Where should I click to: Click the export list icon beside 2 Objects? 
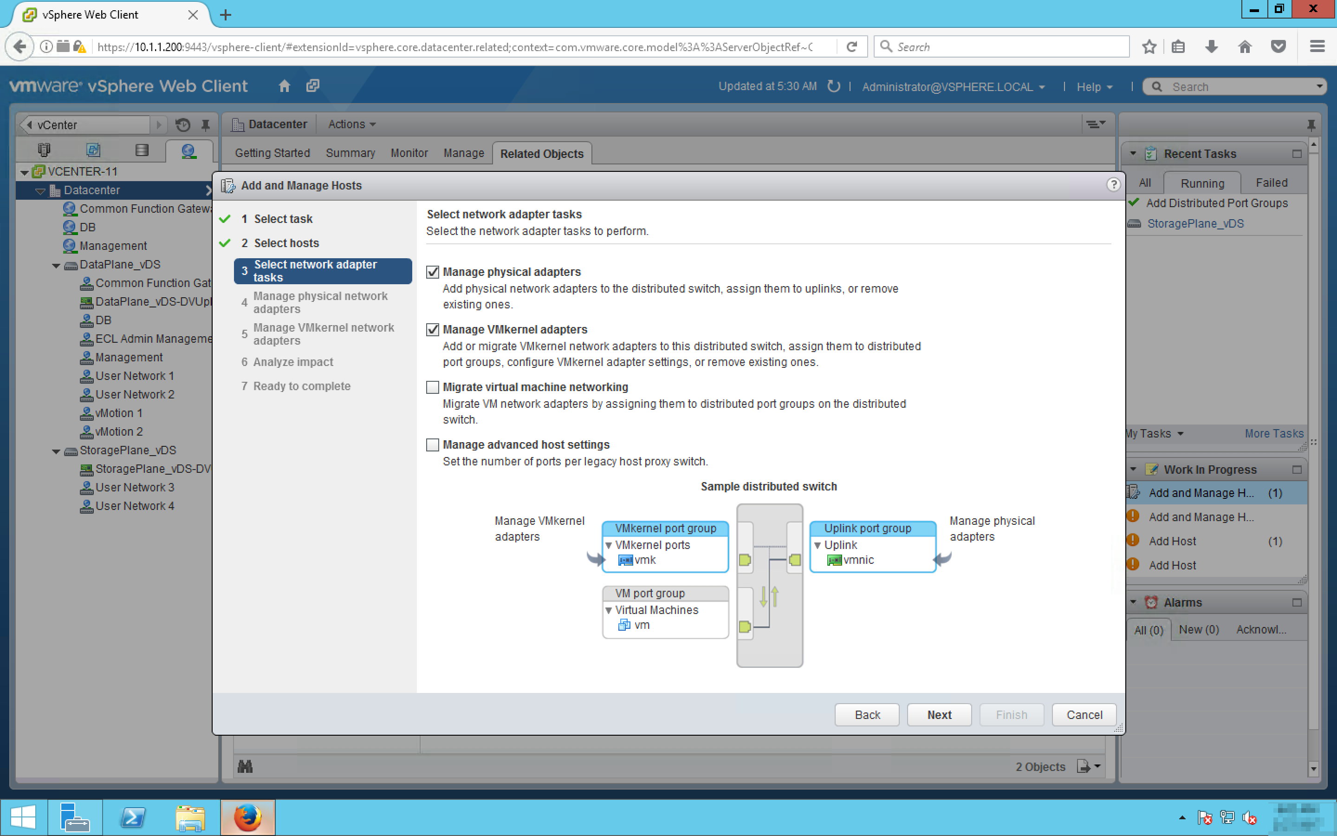point(1088,766)
